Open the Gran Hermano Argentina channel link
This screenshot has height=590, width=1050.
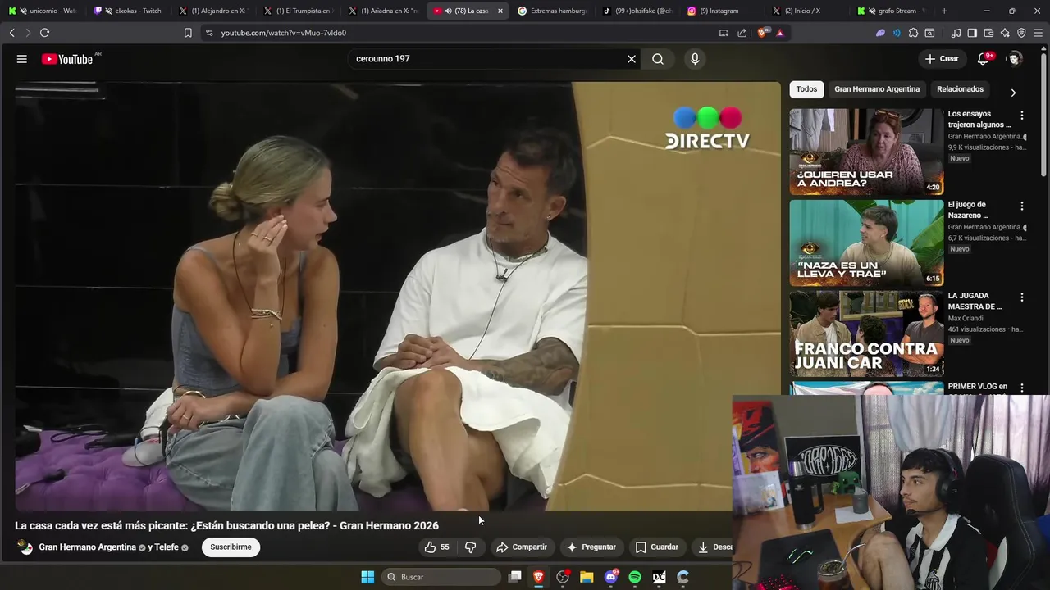click(x=87, y=547)
